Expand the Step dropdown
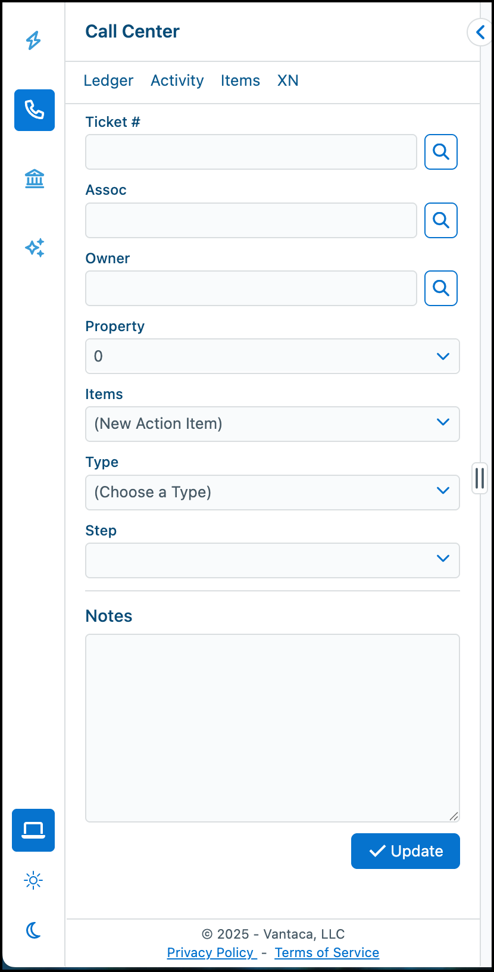 (x=273, y=560)
